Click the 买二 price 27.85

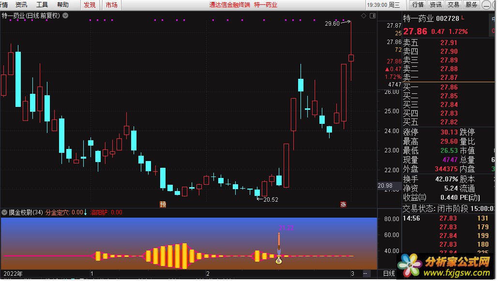(x=449, y=96)
